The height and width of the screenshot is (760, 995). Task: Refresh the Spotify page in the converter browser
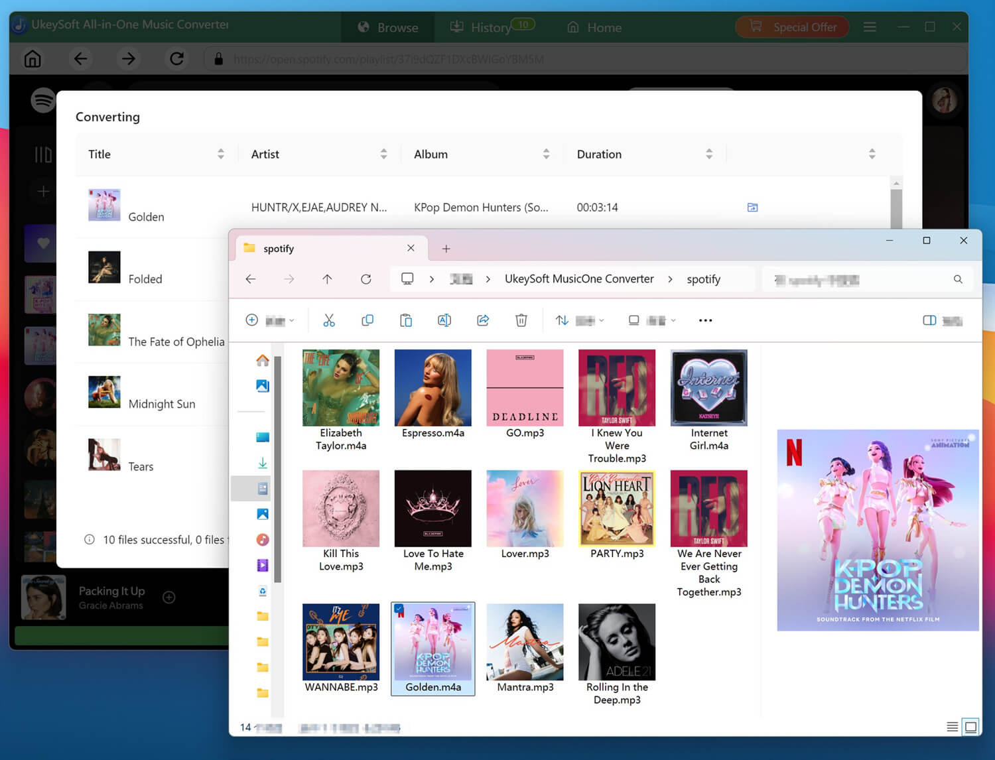click(176, 58)
